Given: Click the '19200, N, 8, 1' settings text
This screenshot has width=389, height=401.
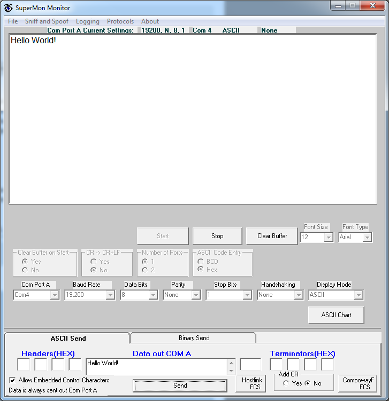Looking at the screenshot, I should [163, 30].
